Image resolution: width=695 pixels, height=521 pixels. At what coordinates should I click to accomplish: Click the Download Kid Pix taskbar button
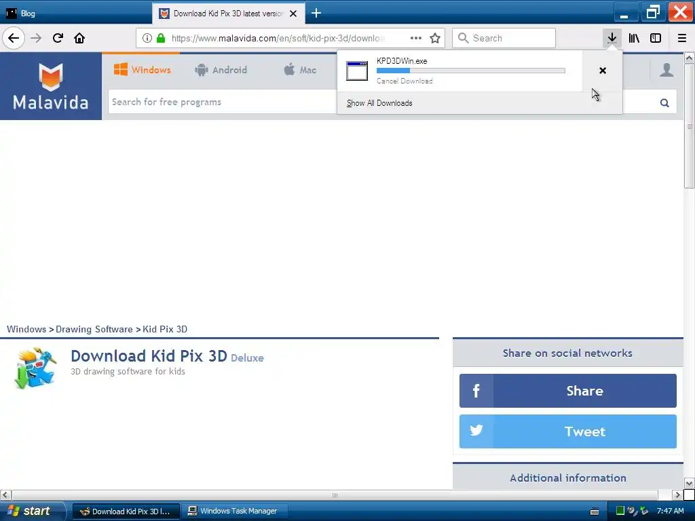126,511
